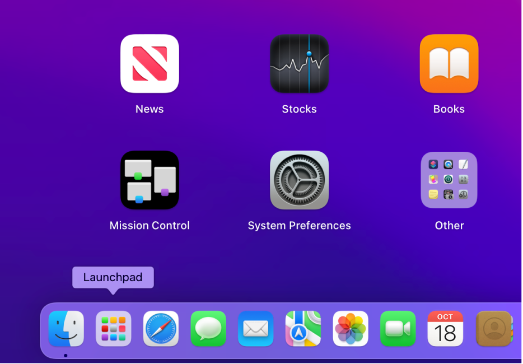This screenshot has height=364, width=523.
Task: Click the Books label text
Action: pos(449,109)
